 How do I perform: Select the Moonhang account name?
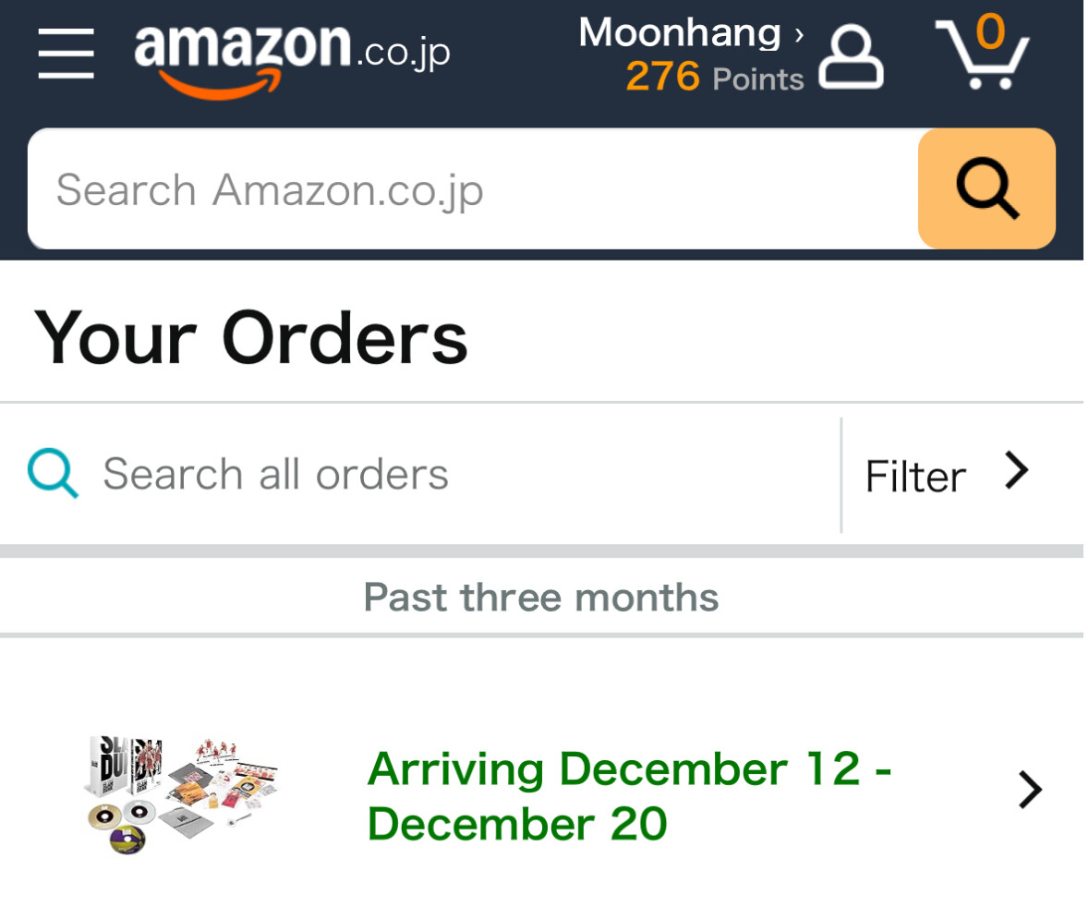[679, 33]
